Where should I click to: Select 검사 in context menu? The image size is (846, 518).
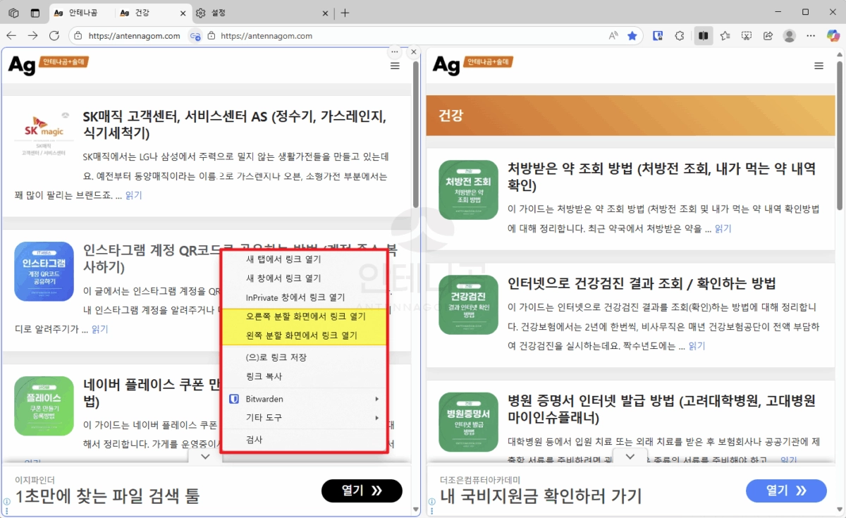(304, 440)
